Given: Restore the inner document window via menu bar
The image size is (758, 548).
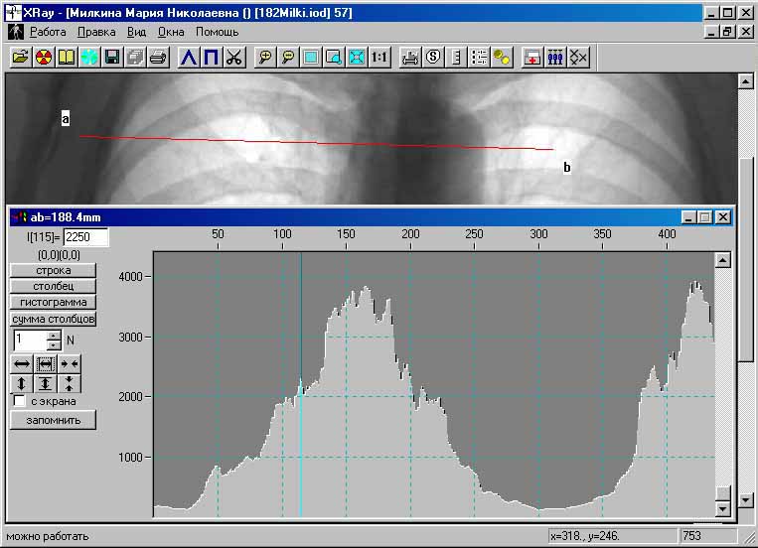Looking at the screenshot, I should tap(727, 32).
